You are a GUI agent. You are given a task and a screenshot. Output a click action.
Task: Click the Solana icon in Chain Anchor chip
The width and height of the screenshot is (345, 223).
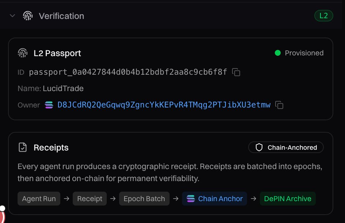pyautogui.click(x=191, y=199)
